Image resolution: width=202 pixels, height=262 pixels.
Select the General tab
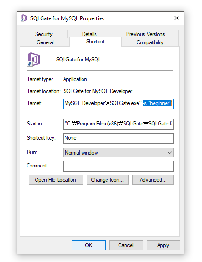45,42
